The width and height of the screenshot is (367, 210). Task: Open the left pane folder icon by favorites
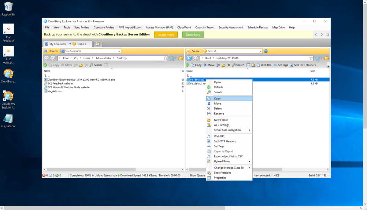point(181,58)
